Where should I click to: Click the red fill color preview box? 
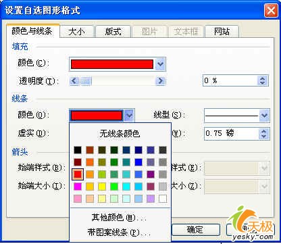coord(112,64)
